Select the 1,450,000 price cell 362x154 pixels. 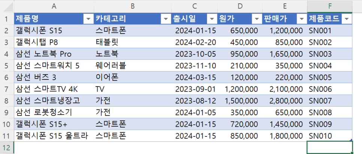285,124
